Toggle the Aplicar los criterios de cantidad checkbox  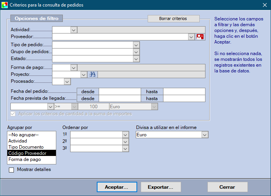click(13, 114)
